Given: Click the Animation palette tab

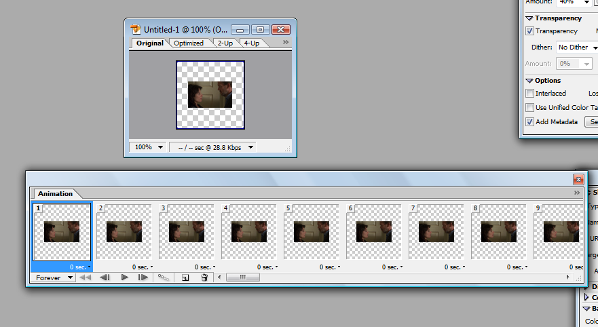Looking at the screenshot, I should pyautogui.click(x=55, y=193).
